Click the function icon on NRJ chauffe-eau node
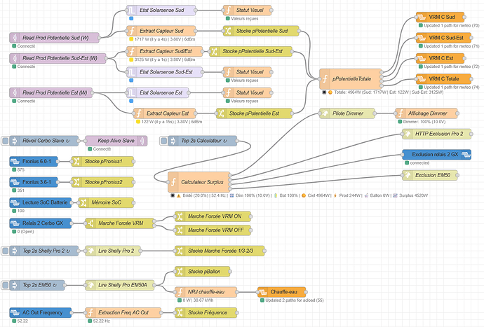Screen dimensions: 484x327 click(180, 292)
